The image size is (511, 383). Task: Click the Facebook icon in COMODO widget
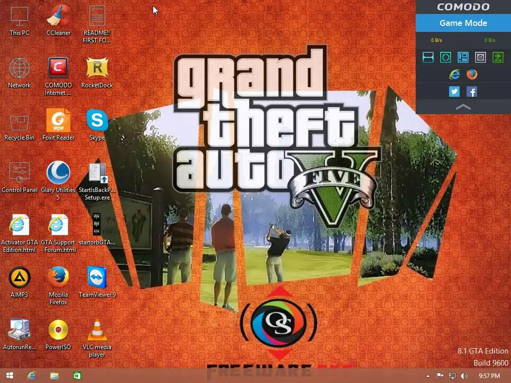(472, 92)
